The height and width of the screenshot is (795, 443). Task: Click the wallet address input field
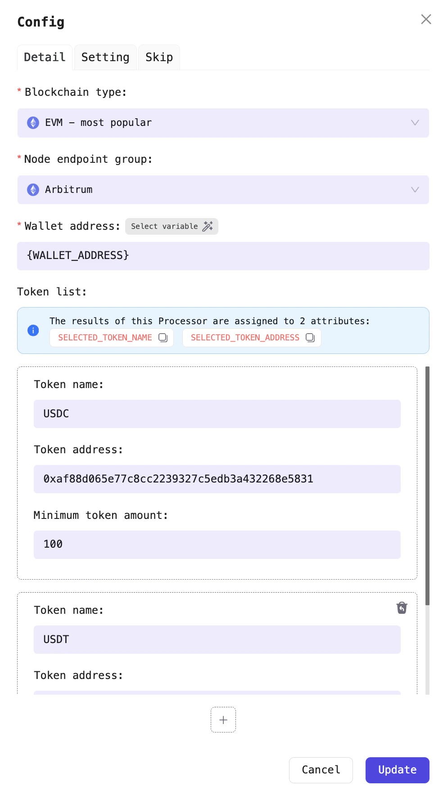[223, 255]
